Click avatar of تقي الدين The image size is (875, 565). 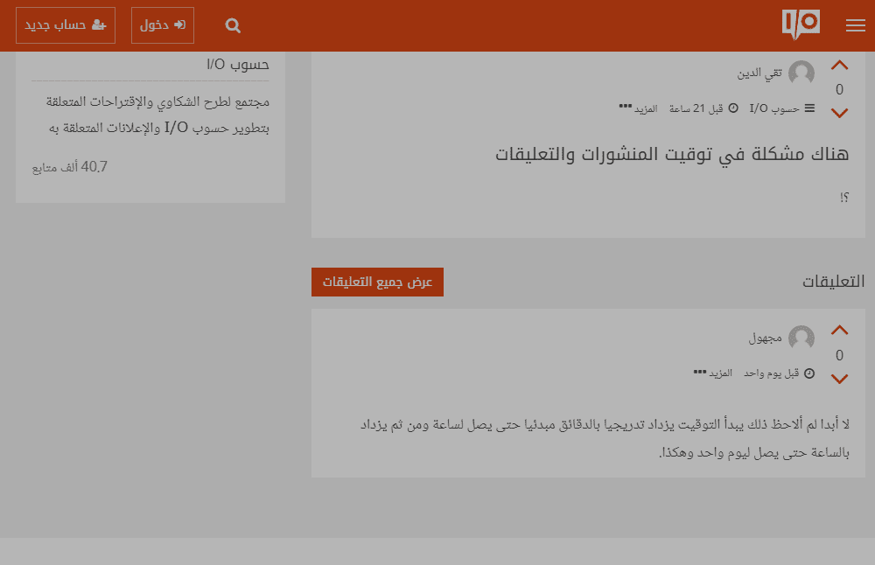pyautogui.click(x=801, y=73)
